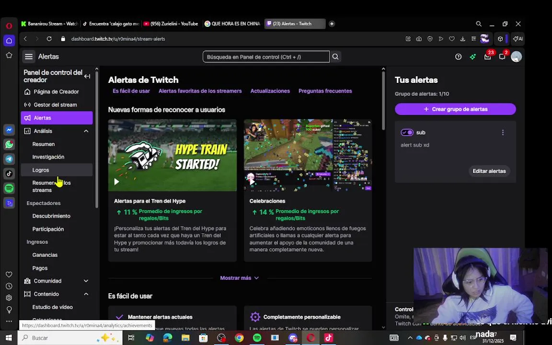
Task: Click the main content vertical scrollbar
Action: click(x=383, y=101)
